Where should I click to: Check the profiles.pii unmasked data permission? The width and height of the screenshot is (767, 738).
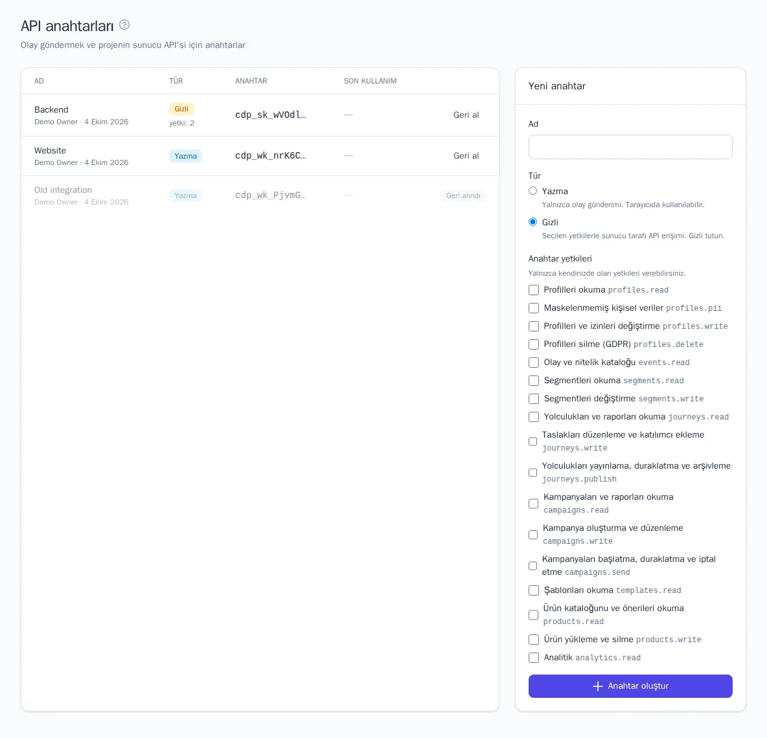(x=534, y=308)
